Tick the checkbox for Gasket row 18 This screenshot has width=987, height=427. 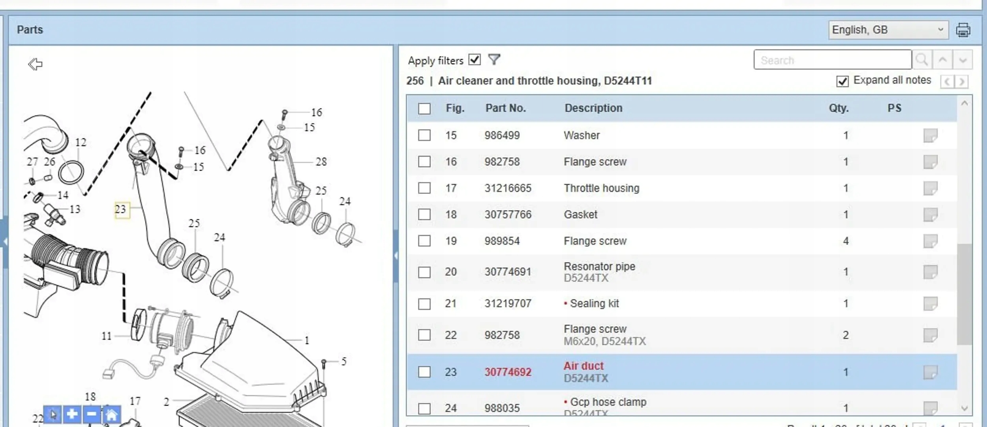(x=424, y=214)
